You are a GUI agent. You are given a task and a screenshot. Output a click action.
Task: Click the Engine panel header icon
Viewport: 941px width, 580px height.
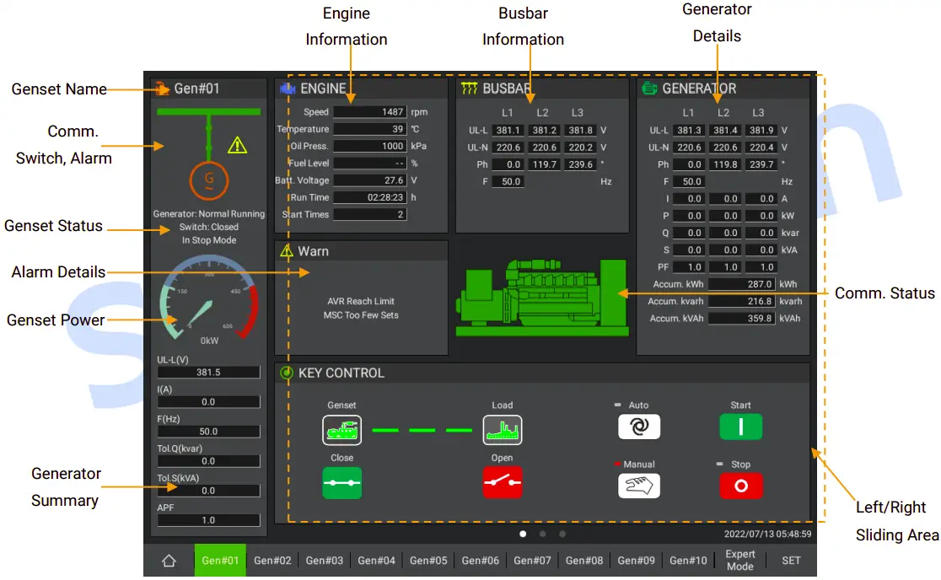coord(288,88)
